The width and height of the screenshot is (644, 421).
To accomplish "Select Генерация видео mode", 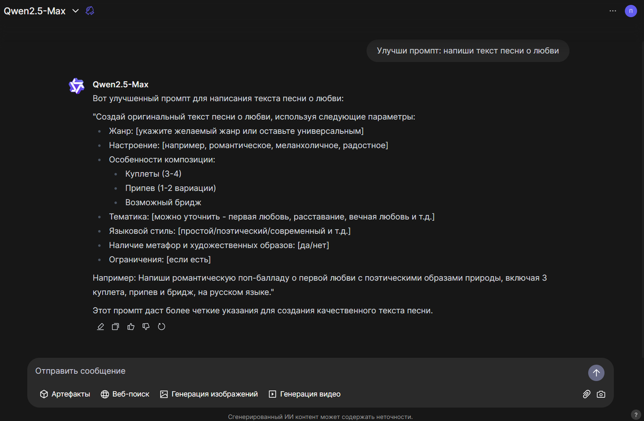I will [304, 394].
